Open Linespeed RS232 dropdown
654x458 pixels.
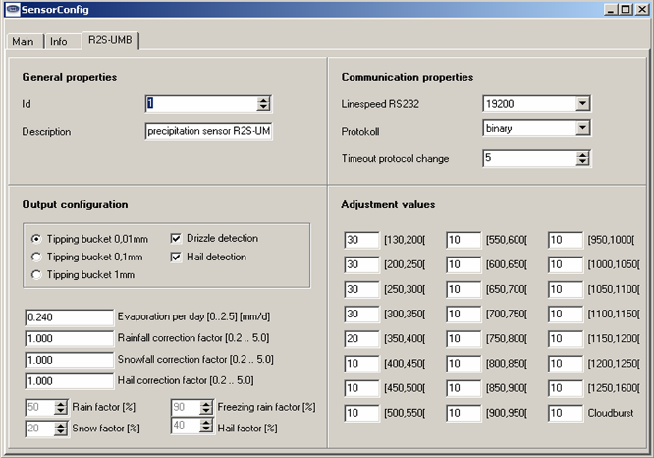[x=581, y=103]
